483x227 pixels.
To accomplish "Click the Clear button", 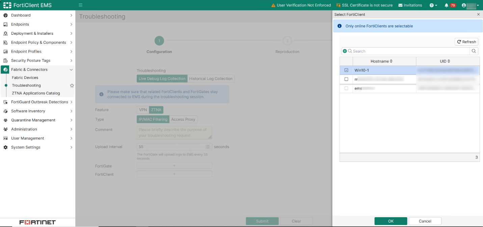I will click(x=296, y=221).
